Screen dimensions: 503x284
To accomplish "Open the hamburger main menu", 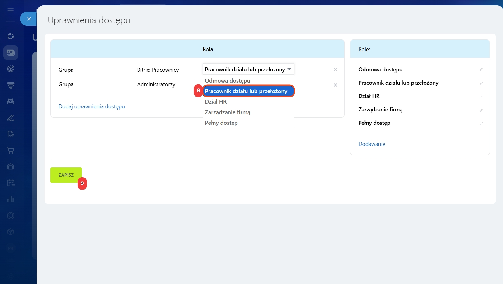I will (x=11, y=10).
